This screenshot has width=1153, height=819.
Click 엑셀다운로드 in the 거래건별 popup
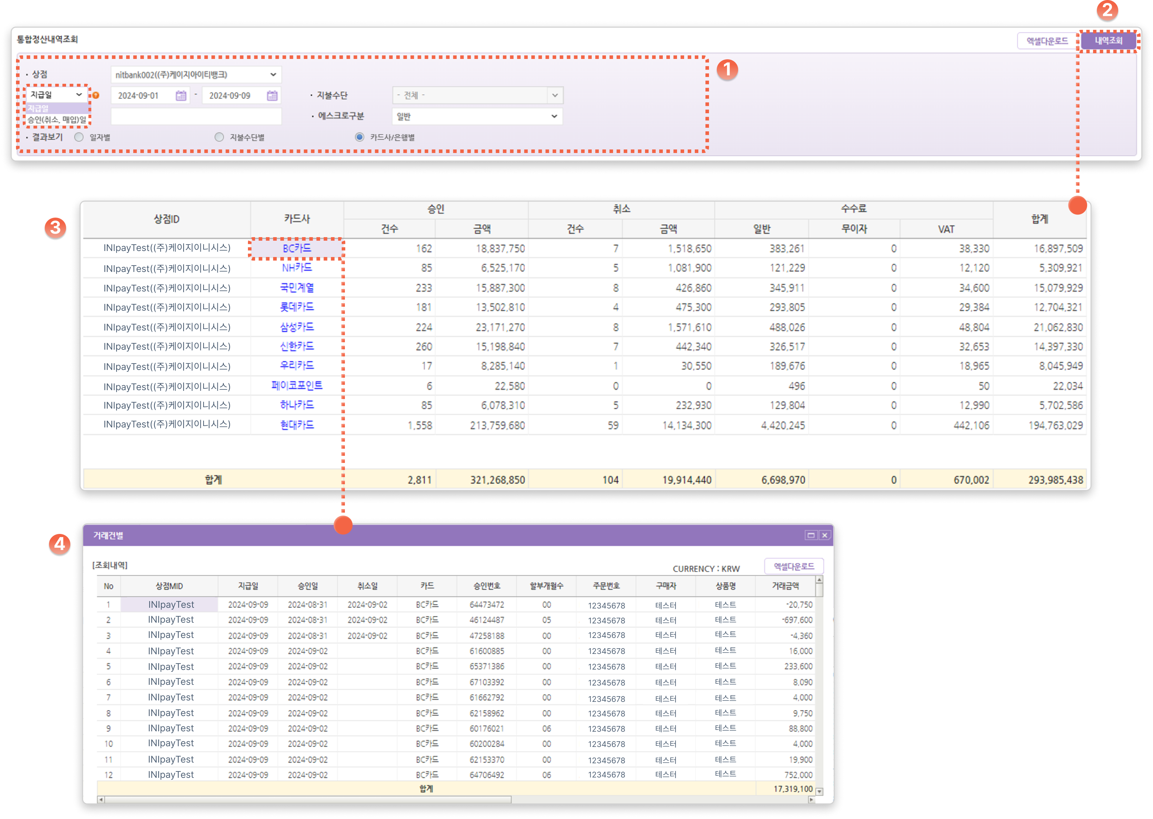pyautogui.click(x=794, y=566)
